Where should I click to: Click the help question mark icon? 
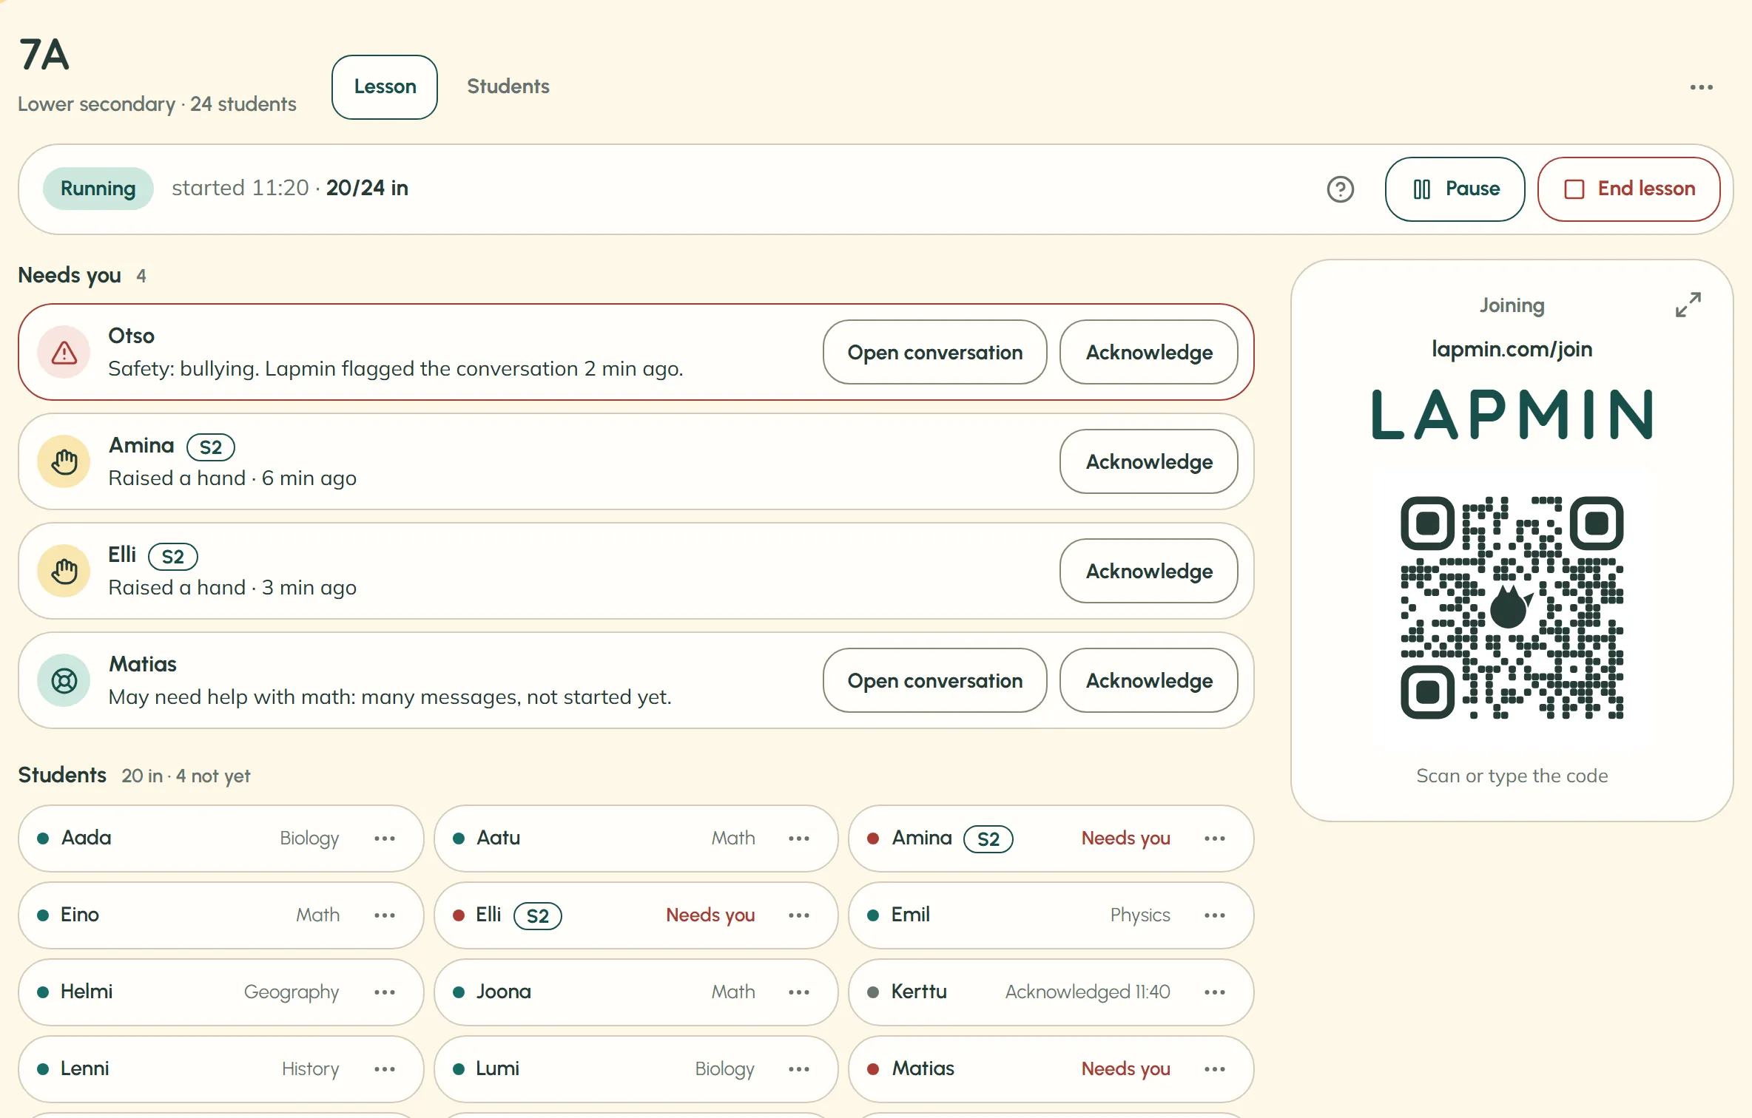point(1340,189)
